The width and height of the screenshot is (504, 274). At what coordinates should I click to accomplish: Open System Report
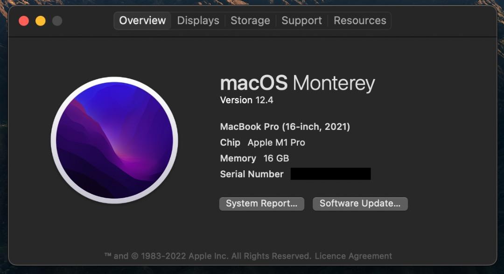pos(261,204)
